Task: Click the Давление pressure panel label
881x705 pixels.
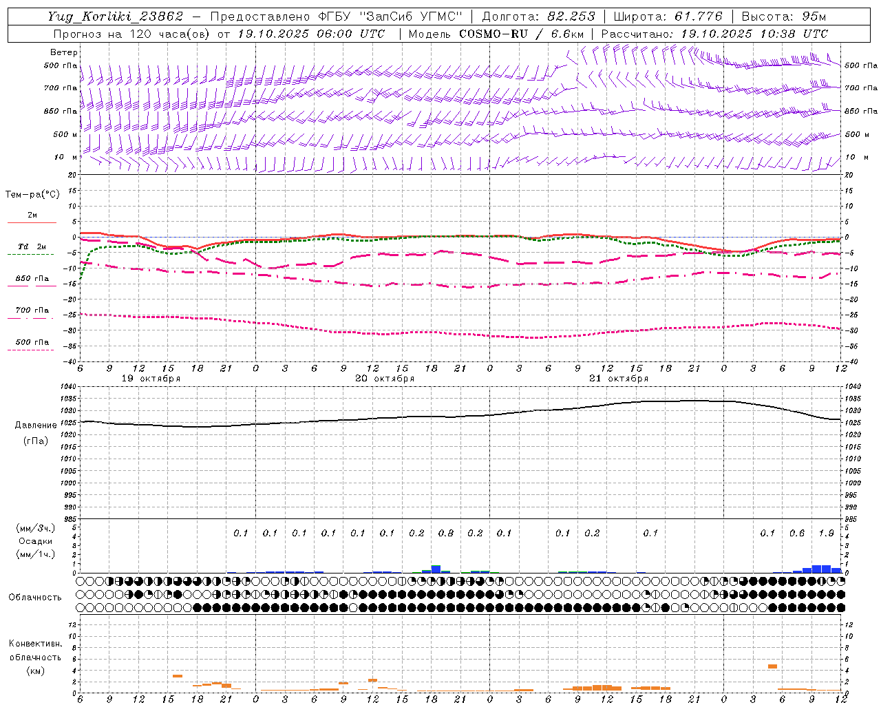Action: coord(36,425)
